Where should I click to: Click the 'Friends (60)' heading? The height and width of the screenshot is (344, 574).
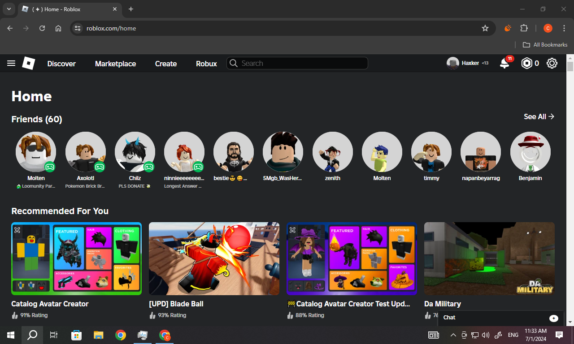[37, 119]
